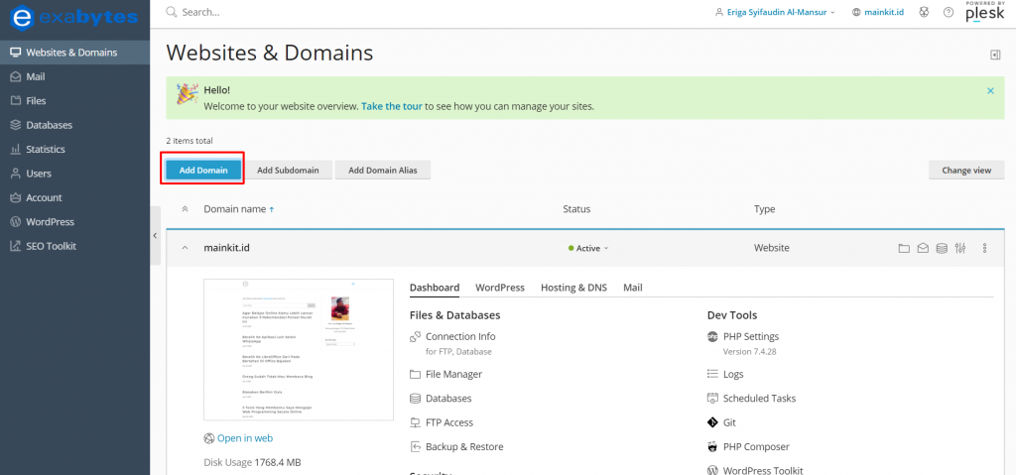Viewport: 1016px width, 475px height.
Task: Open Connection Info
Action: tap(460, 336)
